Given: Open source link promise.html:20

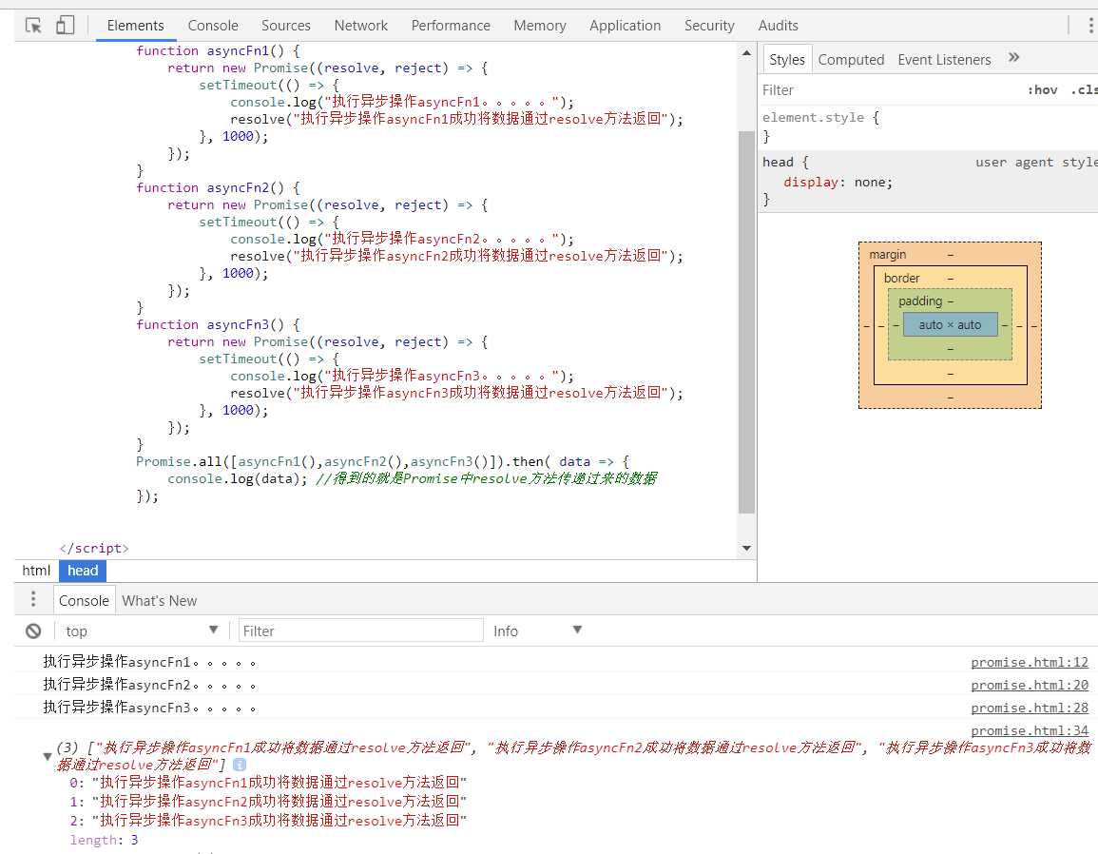Looking at the screenshot, I should 1030,685.
